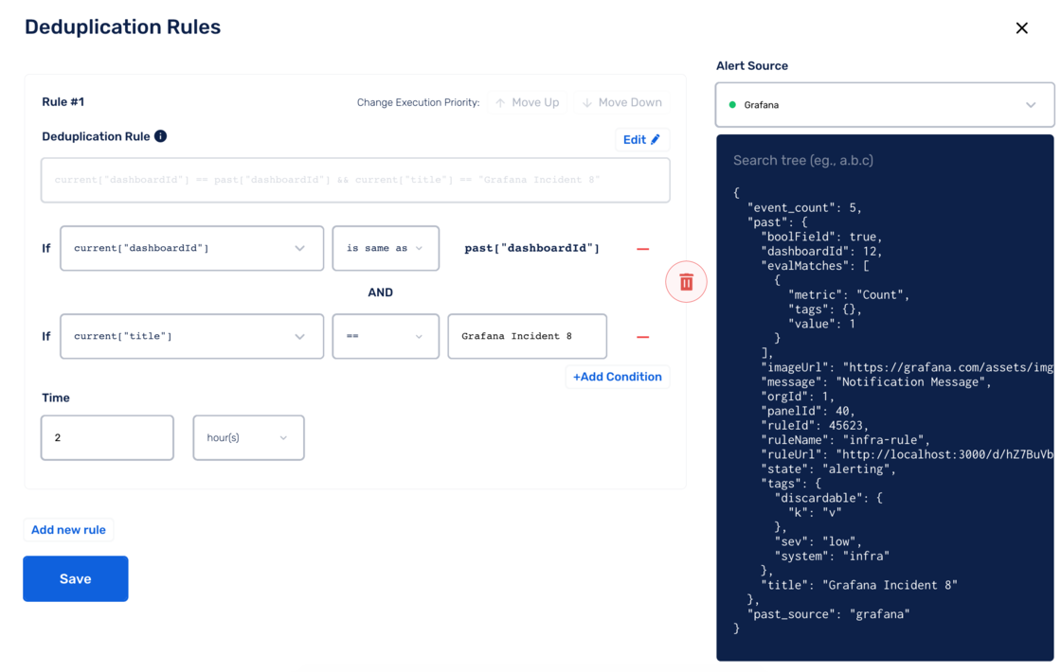
Task: Click the info icon beside Deduplication Rule
Action: pos(160,136)
